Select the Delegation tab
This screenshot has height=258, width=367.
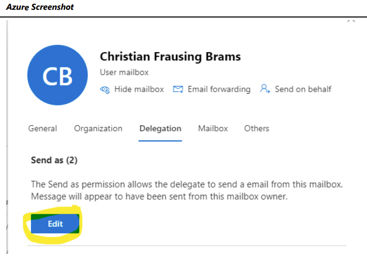click(160, 129)
